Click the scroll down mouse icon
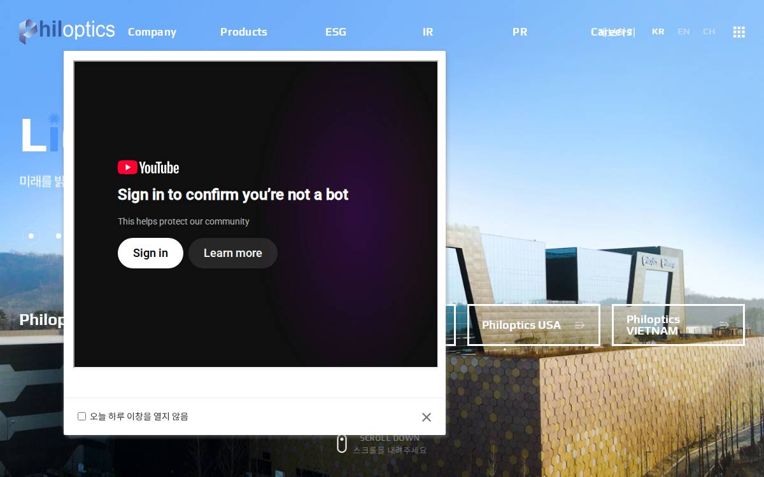 (x=342, y=444)
